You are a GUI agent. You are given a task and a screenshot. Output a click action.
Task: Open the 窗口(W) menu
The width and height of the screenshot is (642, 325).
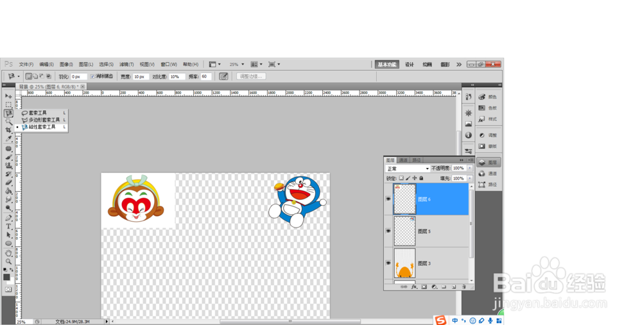pyautogui.click(x=169, y=65)
